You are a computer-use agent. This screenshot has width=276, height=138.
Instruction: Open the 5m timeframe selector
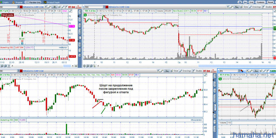(237, 7)
